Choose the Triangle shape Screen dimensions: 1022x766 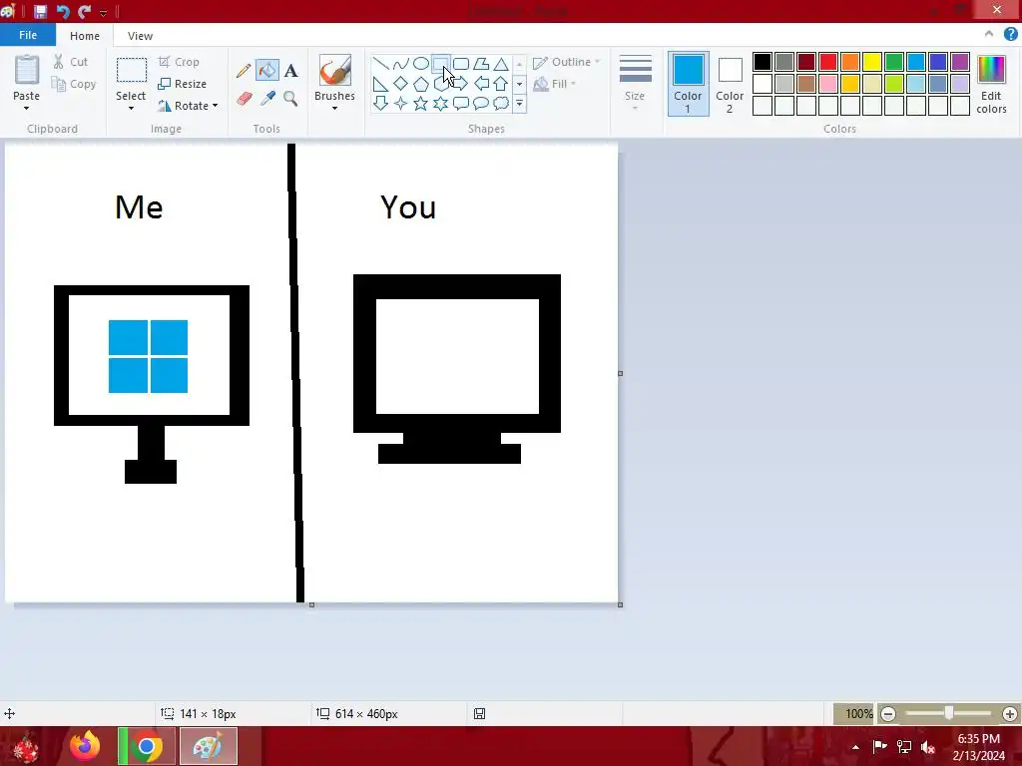(x=501, y=64)
